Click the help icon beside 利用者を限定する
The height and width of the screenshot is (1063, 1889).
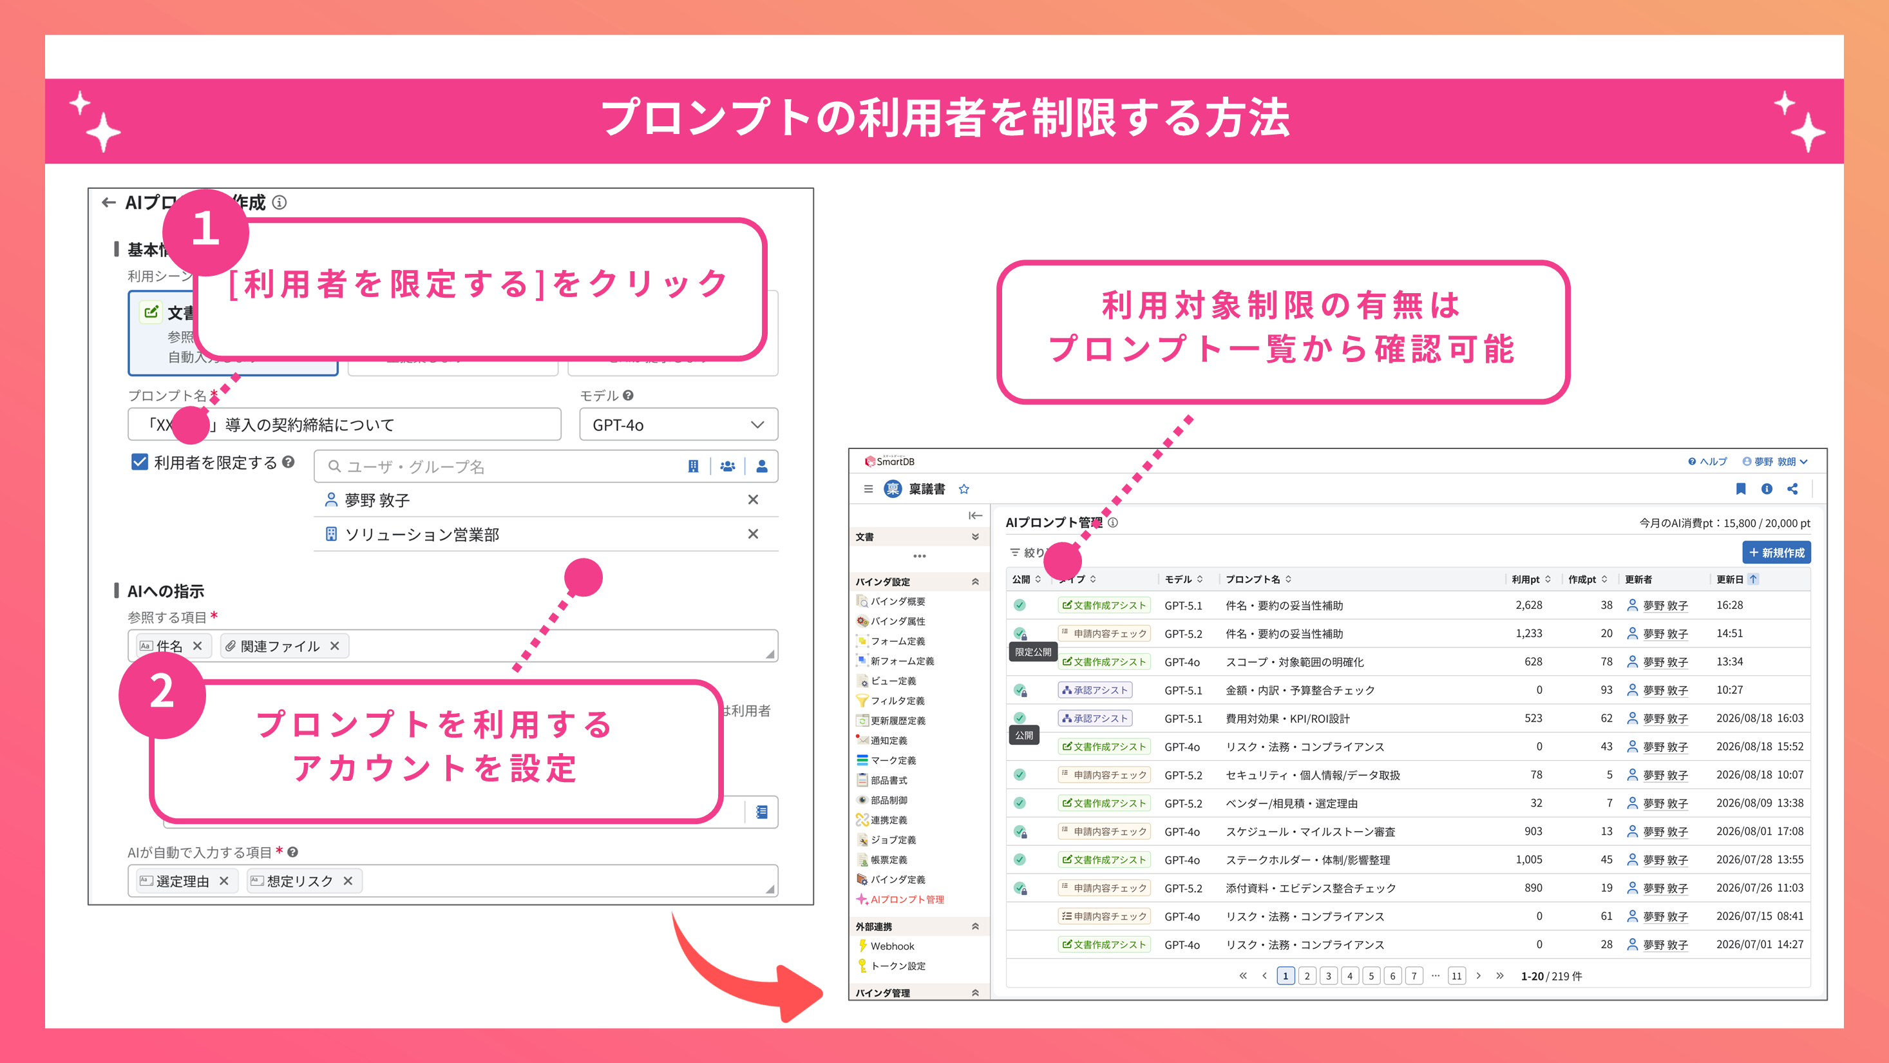point(288,461)
